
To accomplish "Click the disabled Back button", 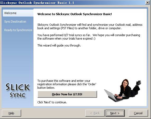I will pyautogui.click(x=95, y=113).
